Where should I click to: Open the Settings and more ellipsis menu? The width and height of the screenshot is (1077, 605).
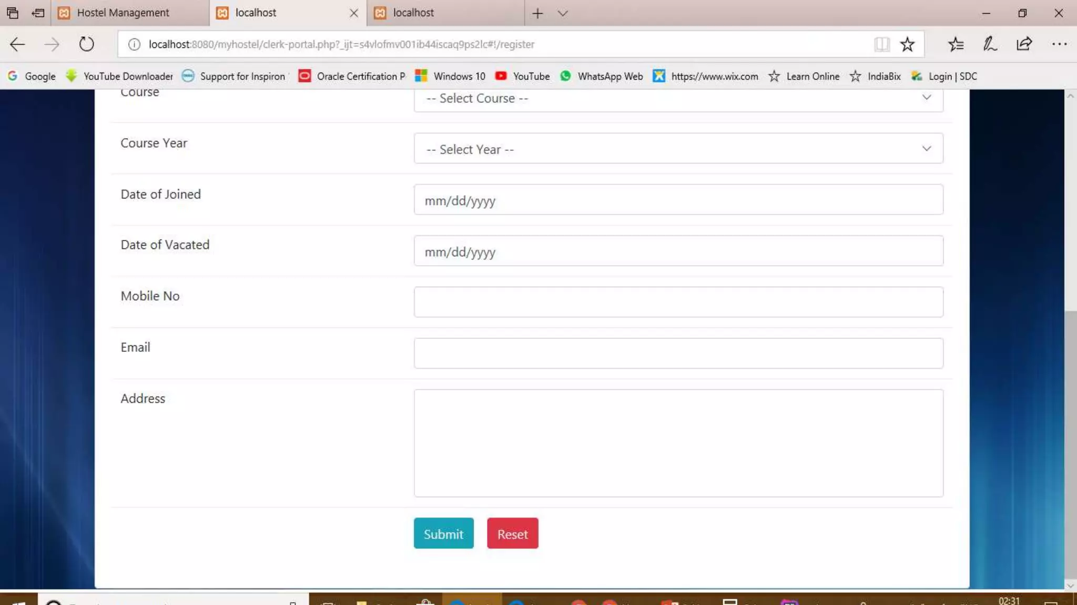coord(1059,45)
